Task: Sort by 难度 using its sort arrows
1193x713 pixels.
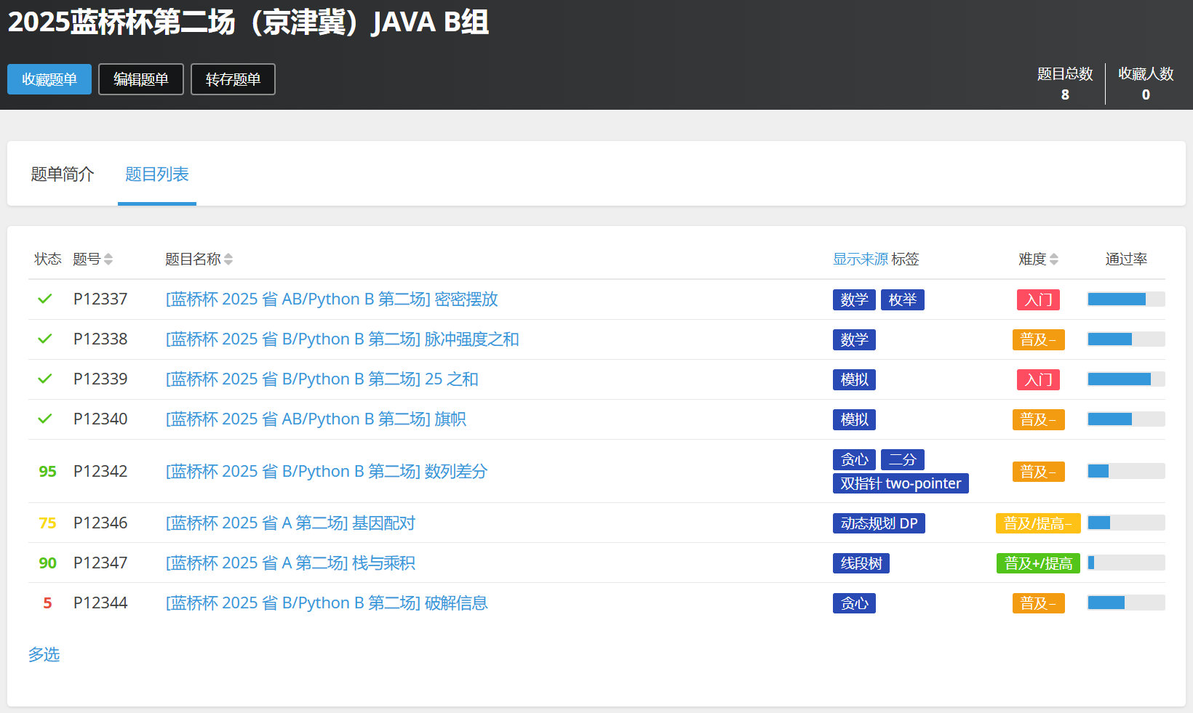Action: [1054, 259]
